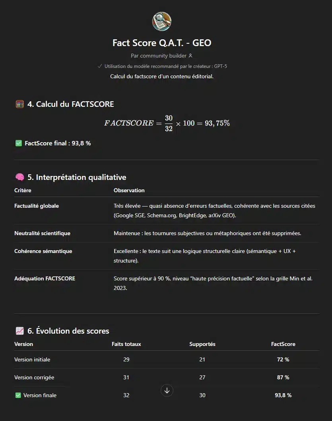Screen dimensions: 332x421
Task: Click the Faits totaux column header
Action: 126,344
